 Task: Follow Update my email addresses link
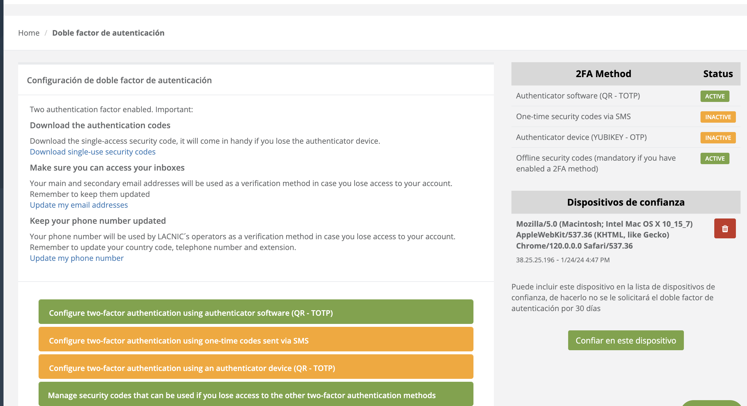79,205
